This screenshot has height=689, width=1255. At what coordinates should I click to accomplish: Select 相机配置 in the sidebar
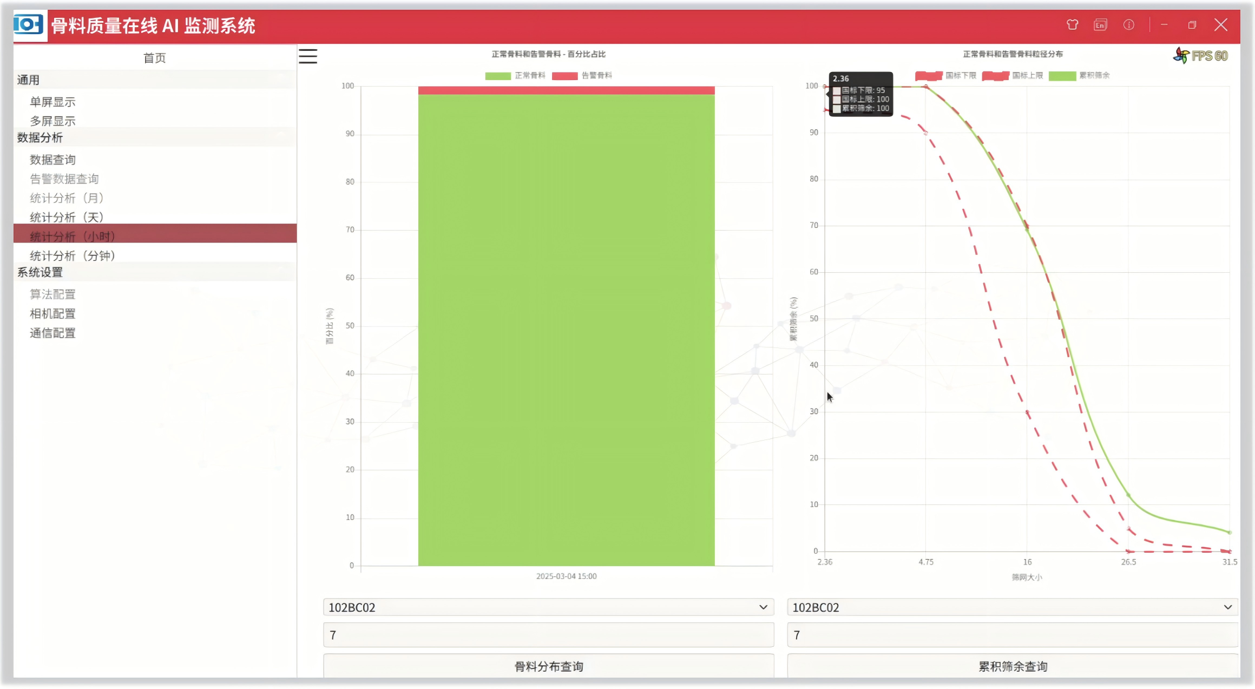pos(52,314)
